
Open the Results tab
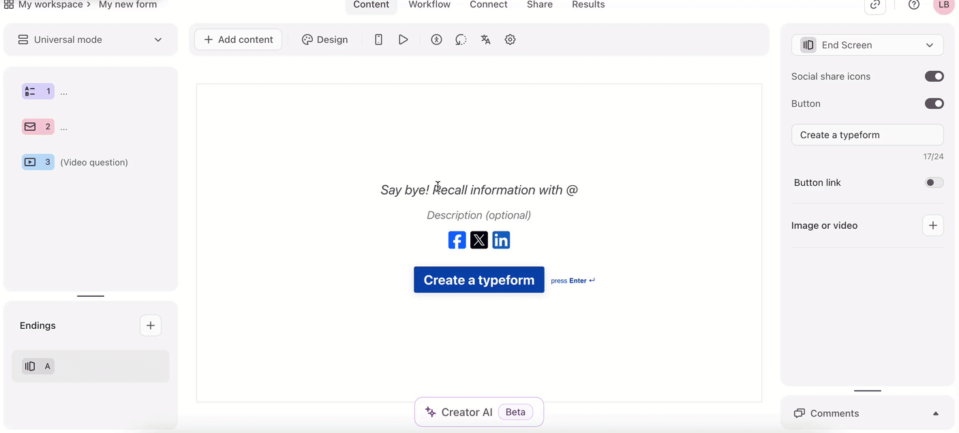(x=588, y=5)
